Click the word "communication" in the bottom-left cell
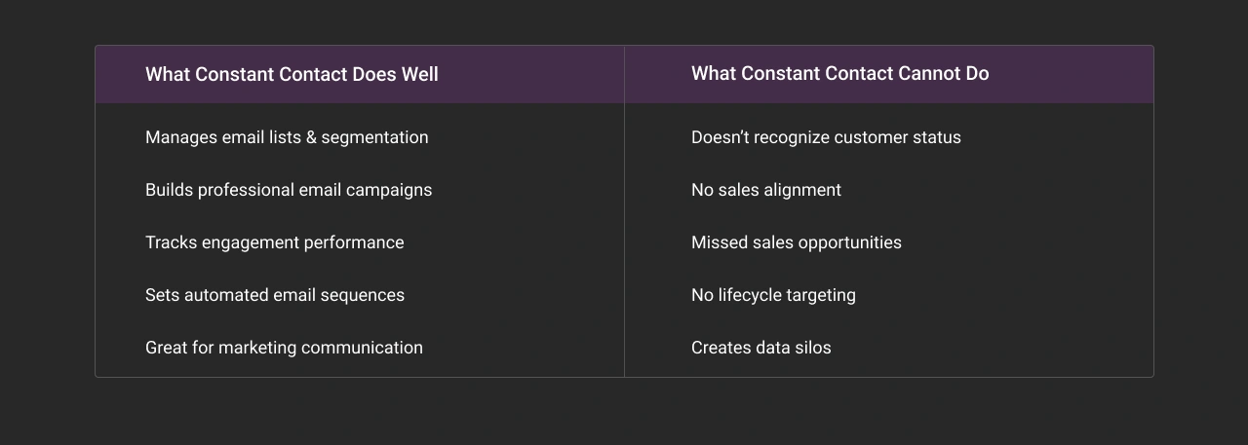The height and width of the screenshot is (445, 1248). point(362,348)
